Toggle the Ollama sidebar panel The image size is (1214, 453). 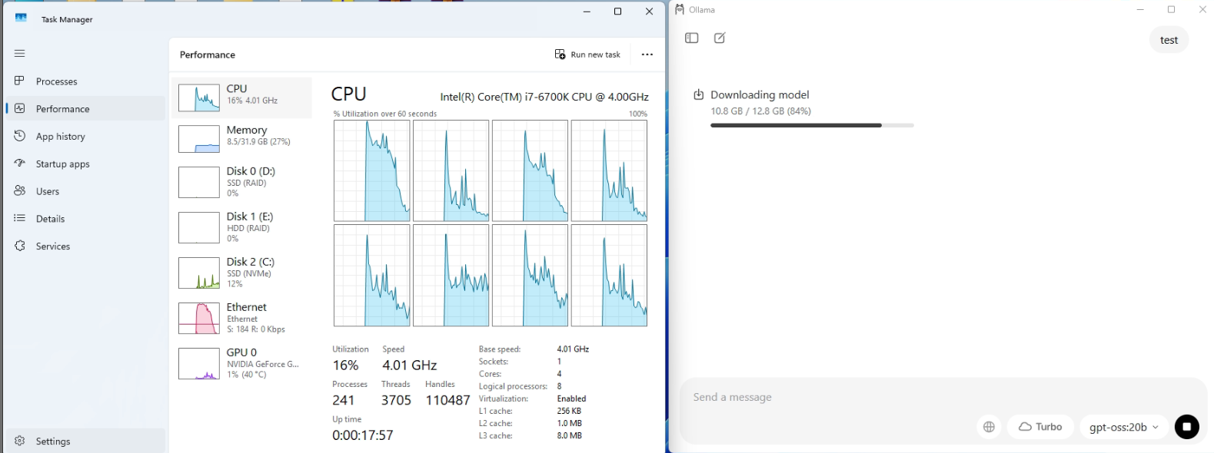[692, 38]
